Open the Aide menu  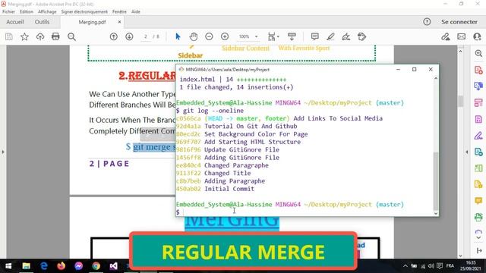pos(136,11)
